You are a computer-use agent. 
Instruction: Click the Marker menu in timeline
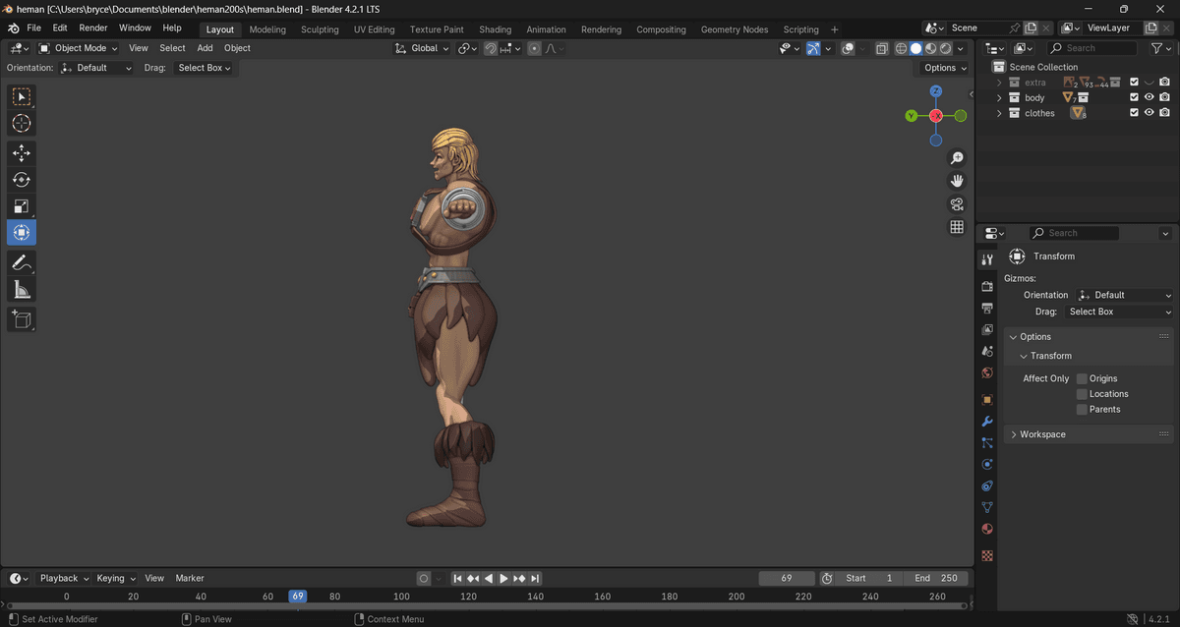[x=190, y=579]
